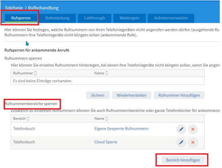Screen dimensions: 222x168
Task: Open the Rufumleitung tab
Action: [x=58, y=18]
